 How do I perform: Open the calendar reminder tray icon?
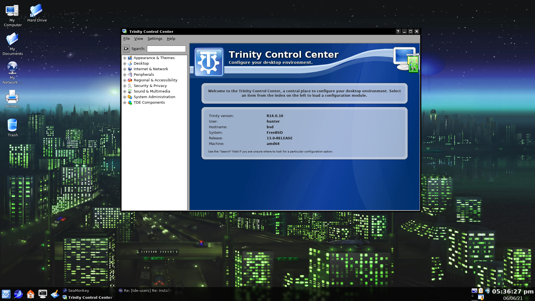481,297
